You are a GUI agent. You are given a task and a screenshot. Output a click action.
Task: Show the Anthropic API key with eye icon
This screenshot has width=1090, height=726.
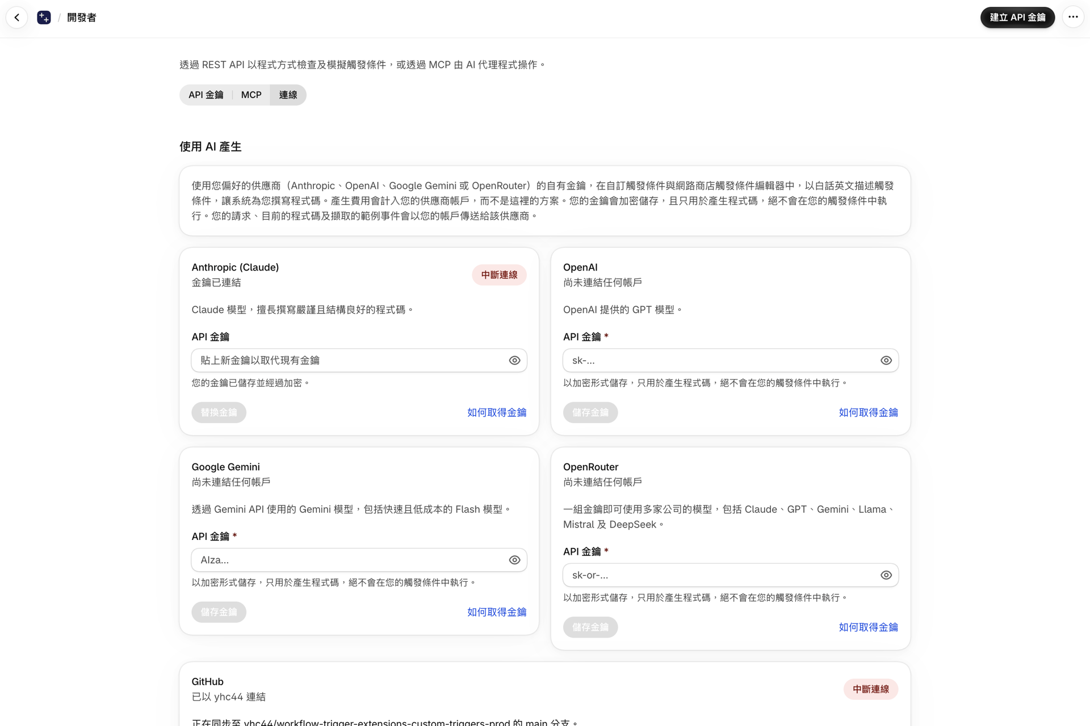click(514, 360)
